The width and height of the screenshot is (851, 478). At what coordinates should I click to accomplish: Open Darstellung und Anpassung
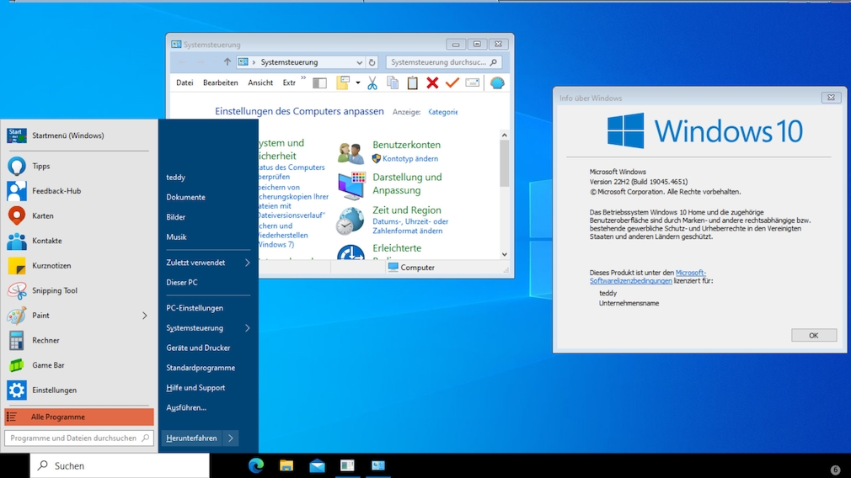click(x=407, y=183)
